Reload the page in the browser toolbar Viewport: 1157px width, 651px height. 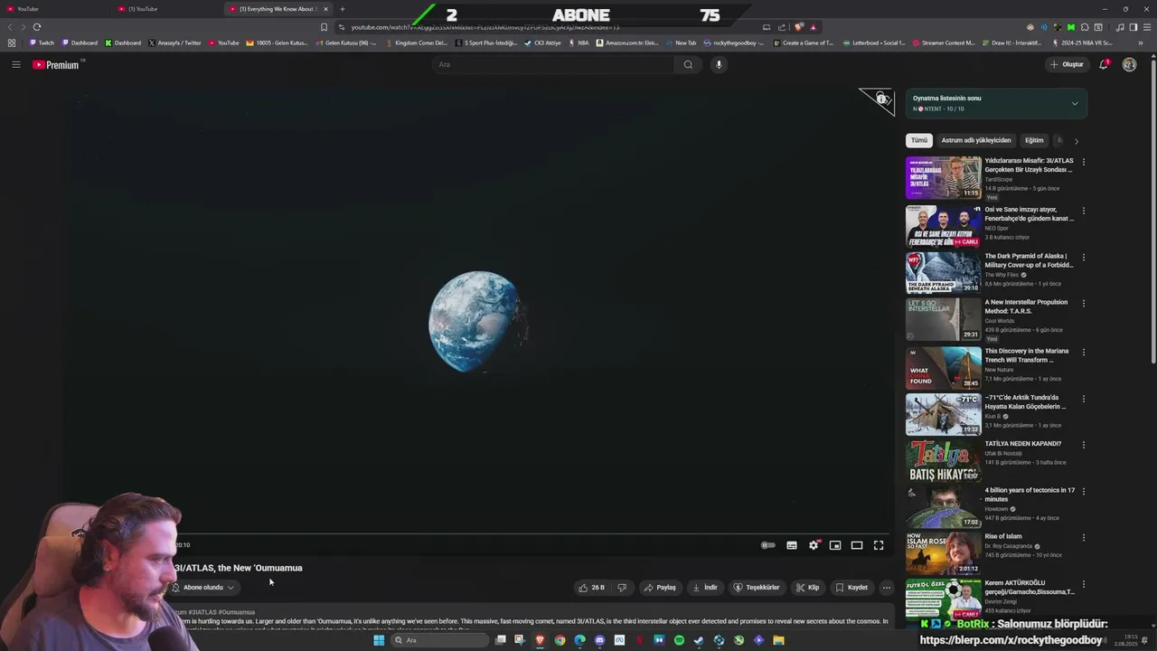coord(37,27)
